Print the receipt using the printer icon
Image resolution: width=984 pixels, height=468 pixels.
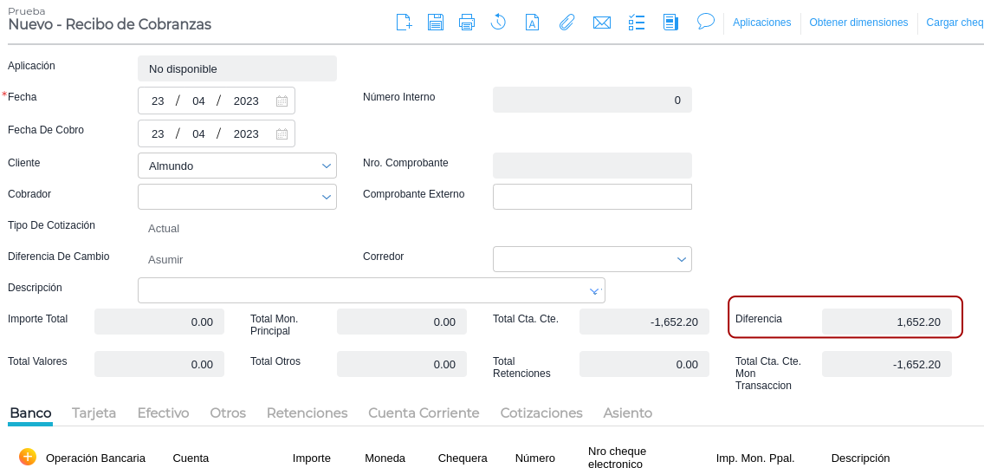[467, 23]
